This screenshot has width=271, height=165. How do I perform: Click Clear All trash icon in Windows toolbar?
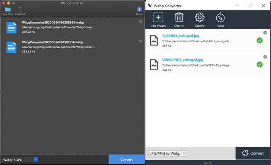coord(179,18)
